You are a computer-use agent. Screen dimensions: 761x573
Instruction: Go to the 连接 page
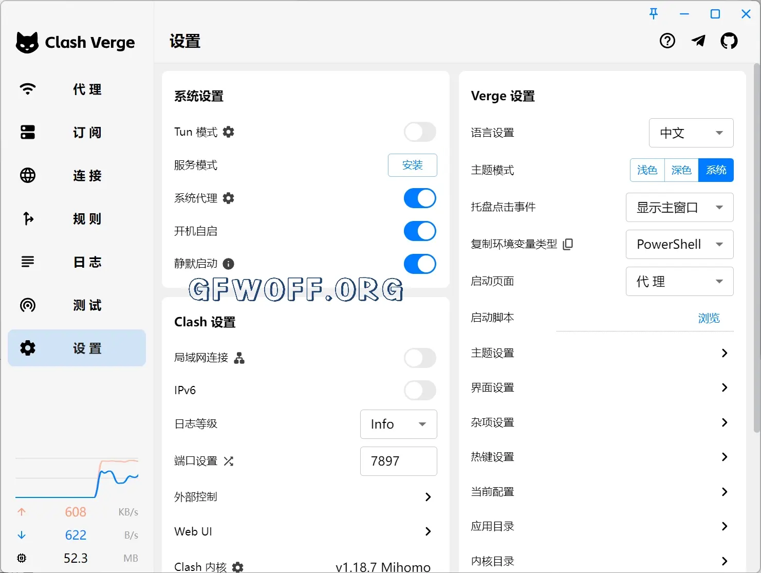coord(77,175)
